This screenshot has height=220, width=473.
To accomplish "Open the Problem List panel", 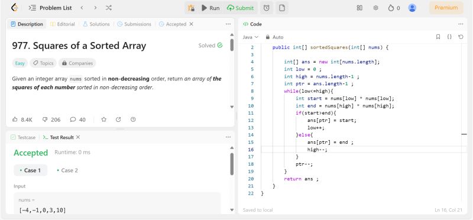I will (50, 8).
